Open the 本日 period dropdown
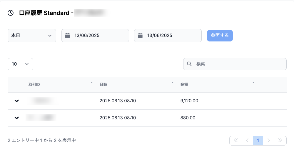 pos(32,36)
